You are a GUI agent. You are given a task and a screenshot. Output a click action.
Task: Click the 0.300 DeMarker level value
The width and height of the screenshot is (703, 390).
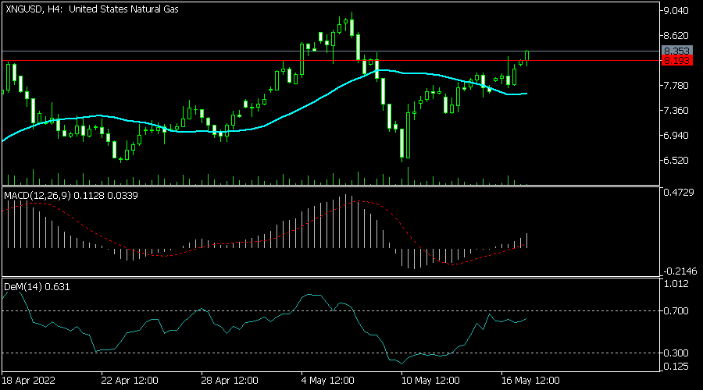point(676,353)
